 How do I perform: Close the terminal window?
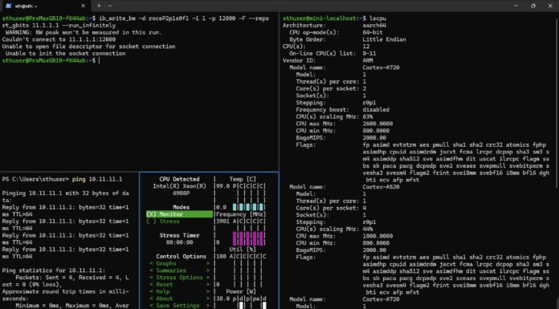tap(550, 6)
